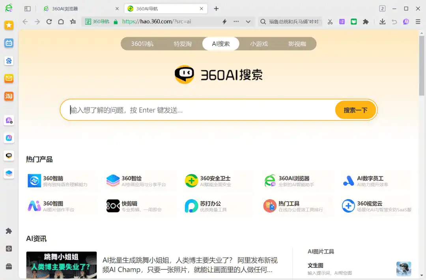Image resolution: width=426 pixels, height=280 pixels.
Task: Open the add-app plus icon in sidebar bottom
Action: pyautogui.click(x=9, y=249)
